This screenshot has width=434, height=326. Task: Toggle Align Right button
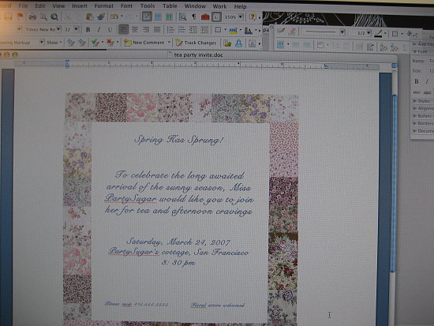point(146,29)
